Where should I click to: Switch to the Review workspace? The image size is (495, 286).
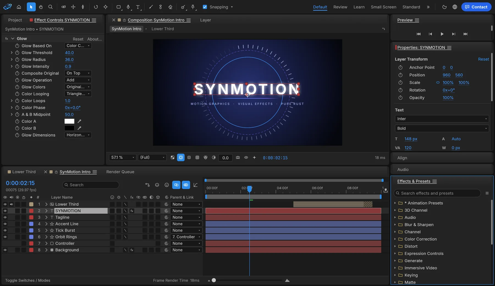coord(340,7)
